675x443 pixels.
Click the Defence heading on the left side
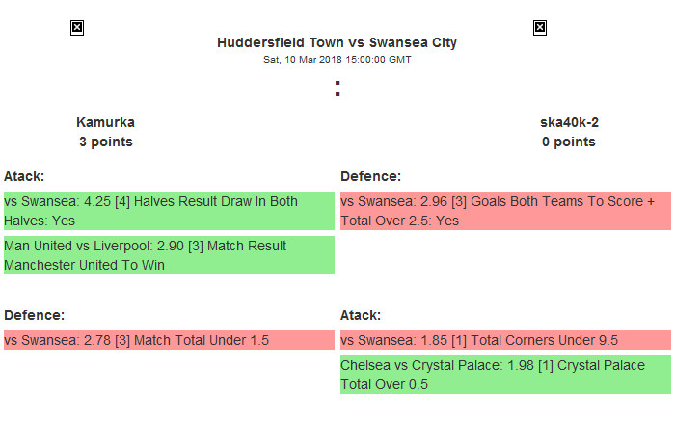tap(34, 315)
